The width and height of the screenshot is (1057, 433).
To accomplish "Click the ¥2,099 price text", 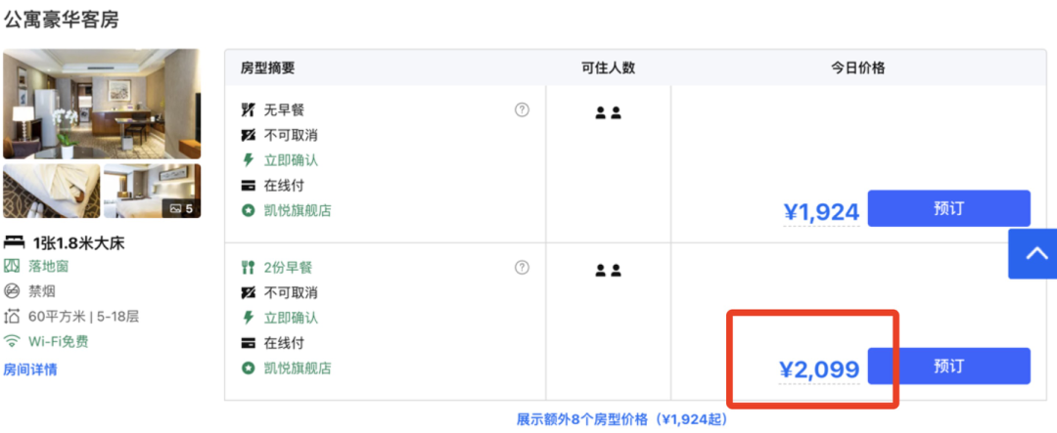I will [819, 369].
